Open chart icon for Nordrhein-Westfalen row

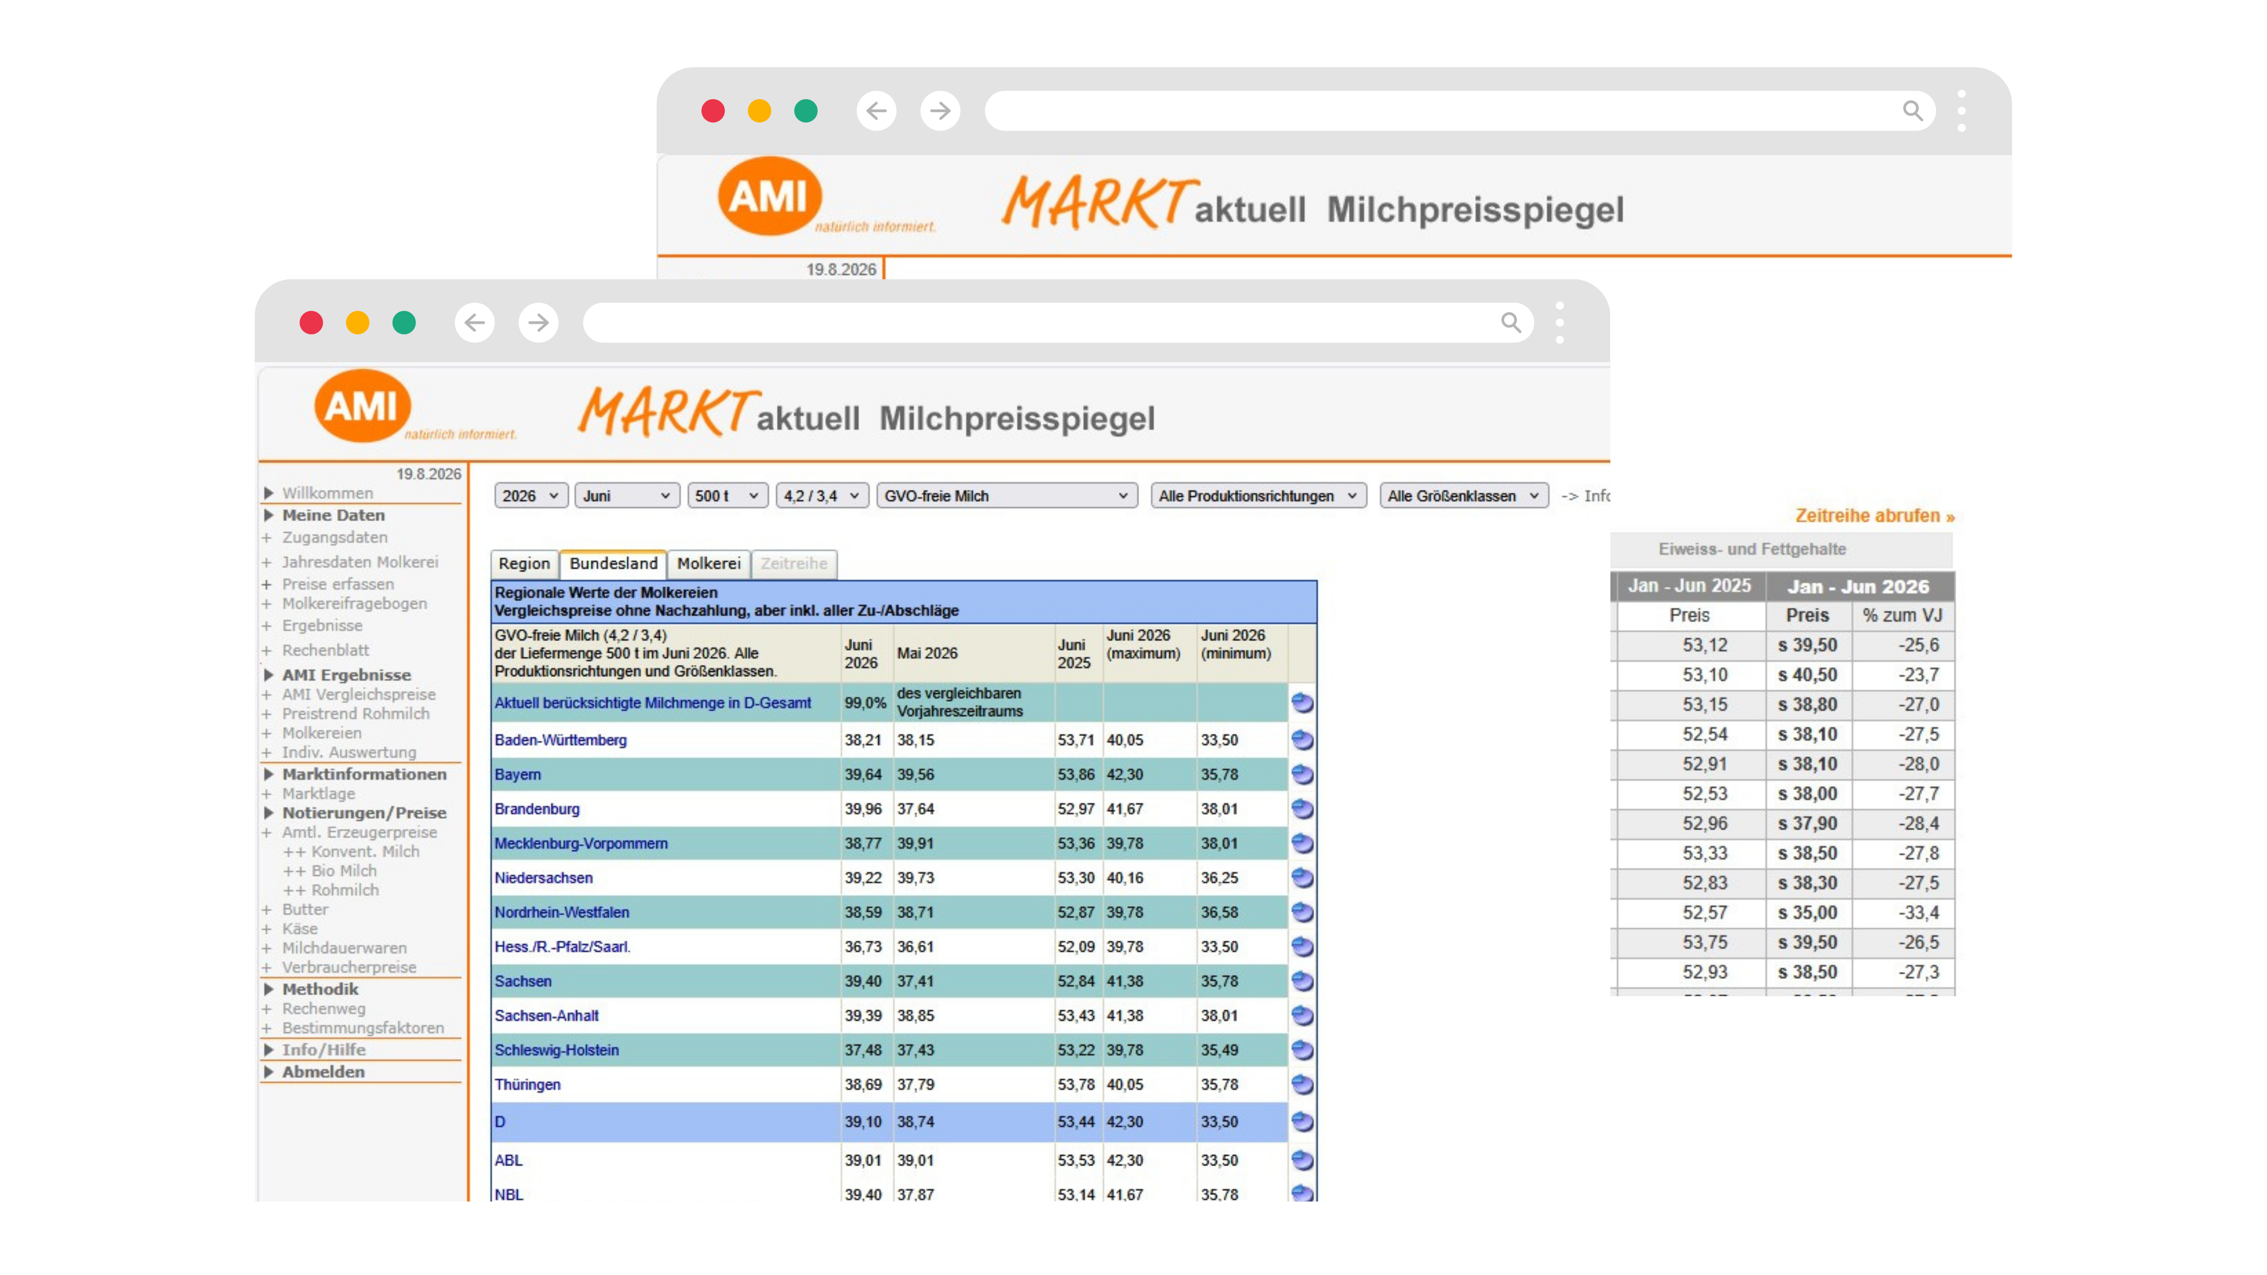click(x=1302, y=912)
